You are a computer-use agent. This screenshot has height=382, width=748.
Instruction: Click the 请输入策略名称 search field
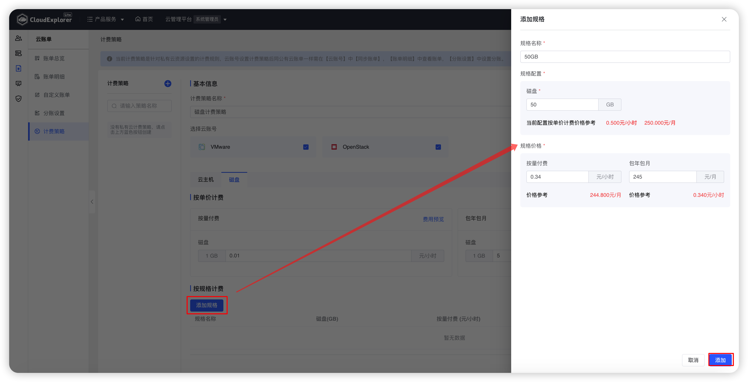(x=139, y=106)
